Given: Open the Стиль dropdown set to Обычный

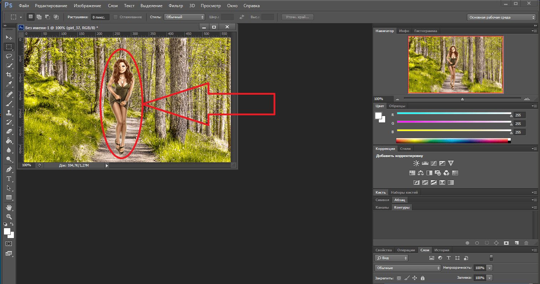Looking at the screenshot, I should (184, 17).
